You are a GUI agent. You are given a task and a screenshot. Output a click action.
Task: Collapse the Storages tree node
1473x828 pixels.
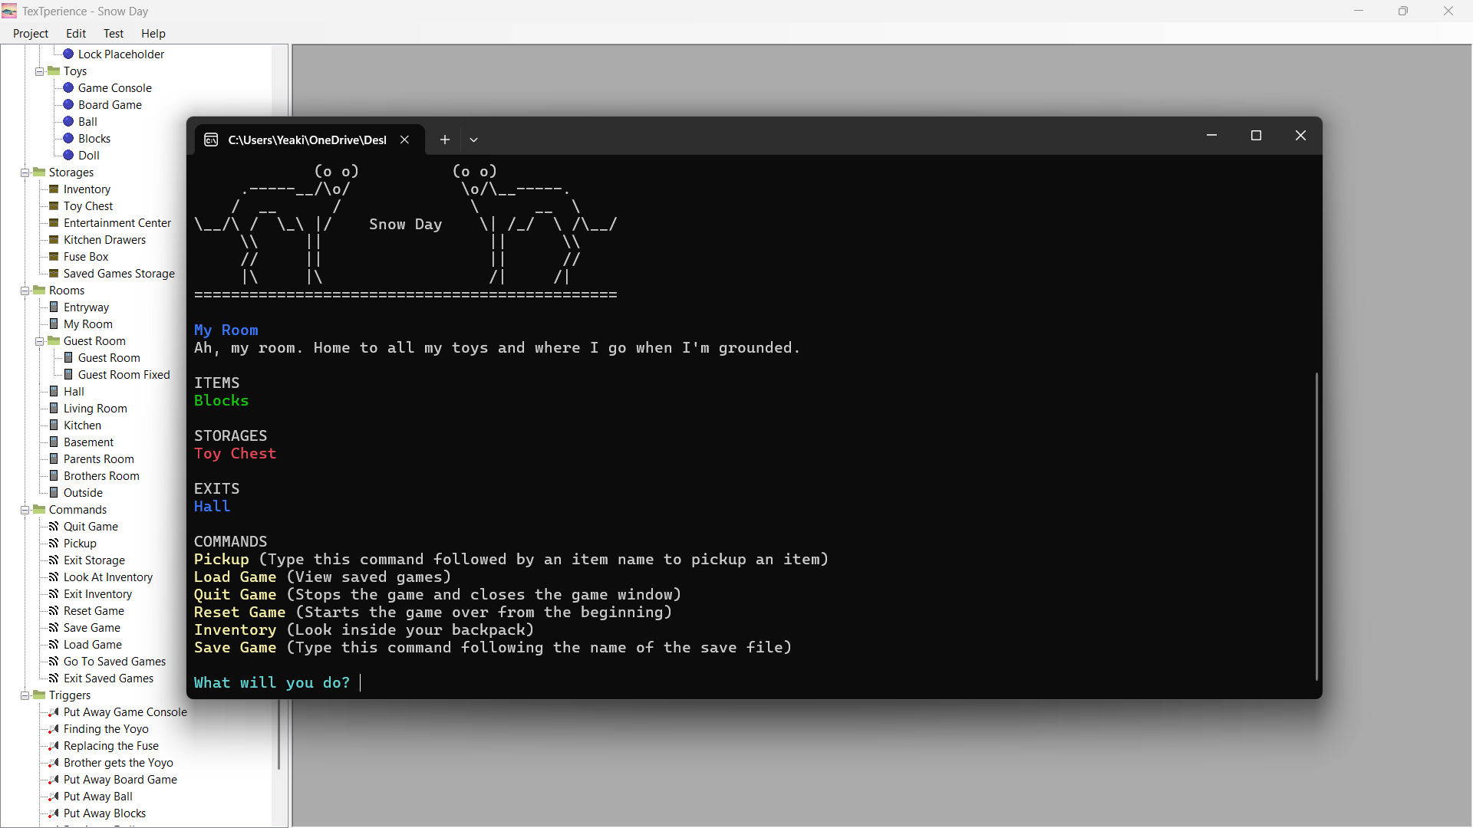click(25, 172)
